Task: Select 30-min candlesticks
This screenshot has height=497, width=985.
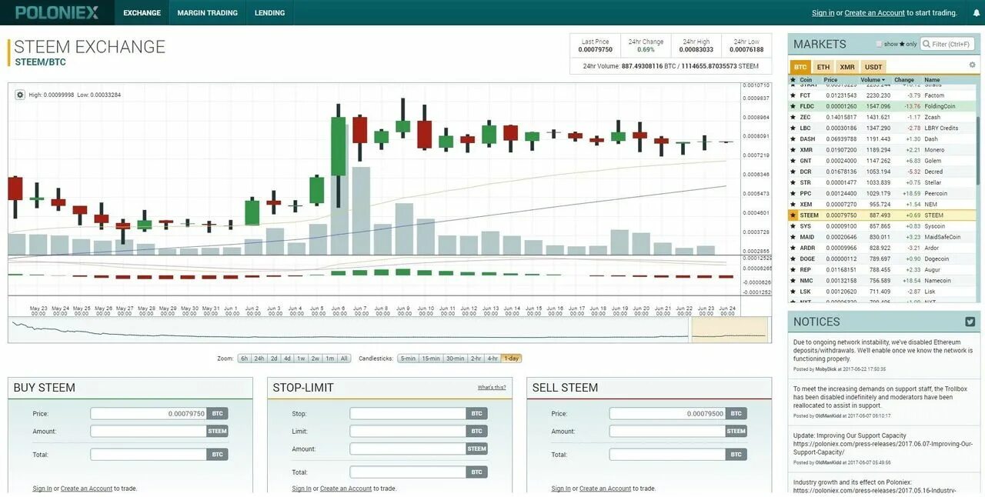Action: (x=456, y=359)
